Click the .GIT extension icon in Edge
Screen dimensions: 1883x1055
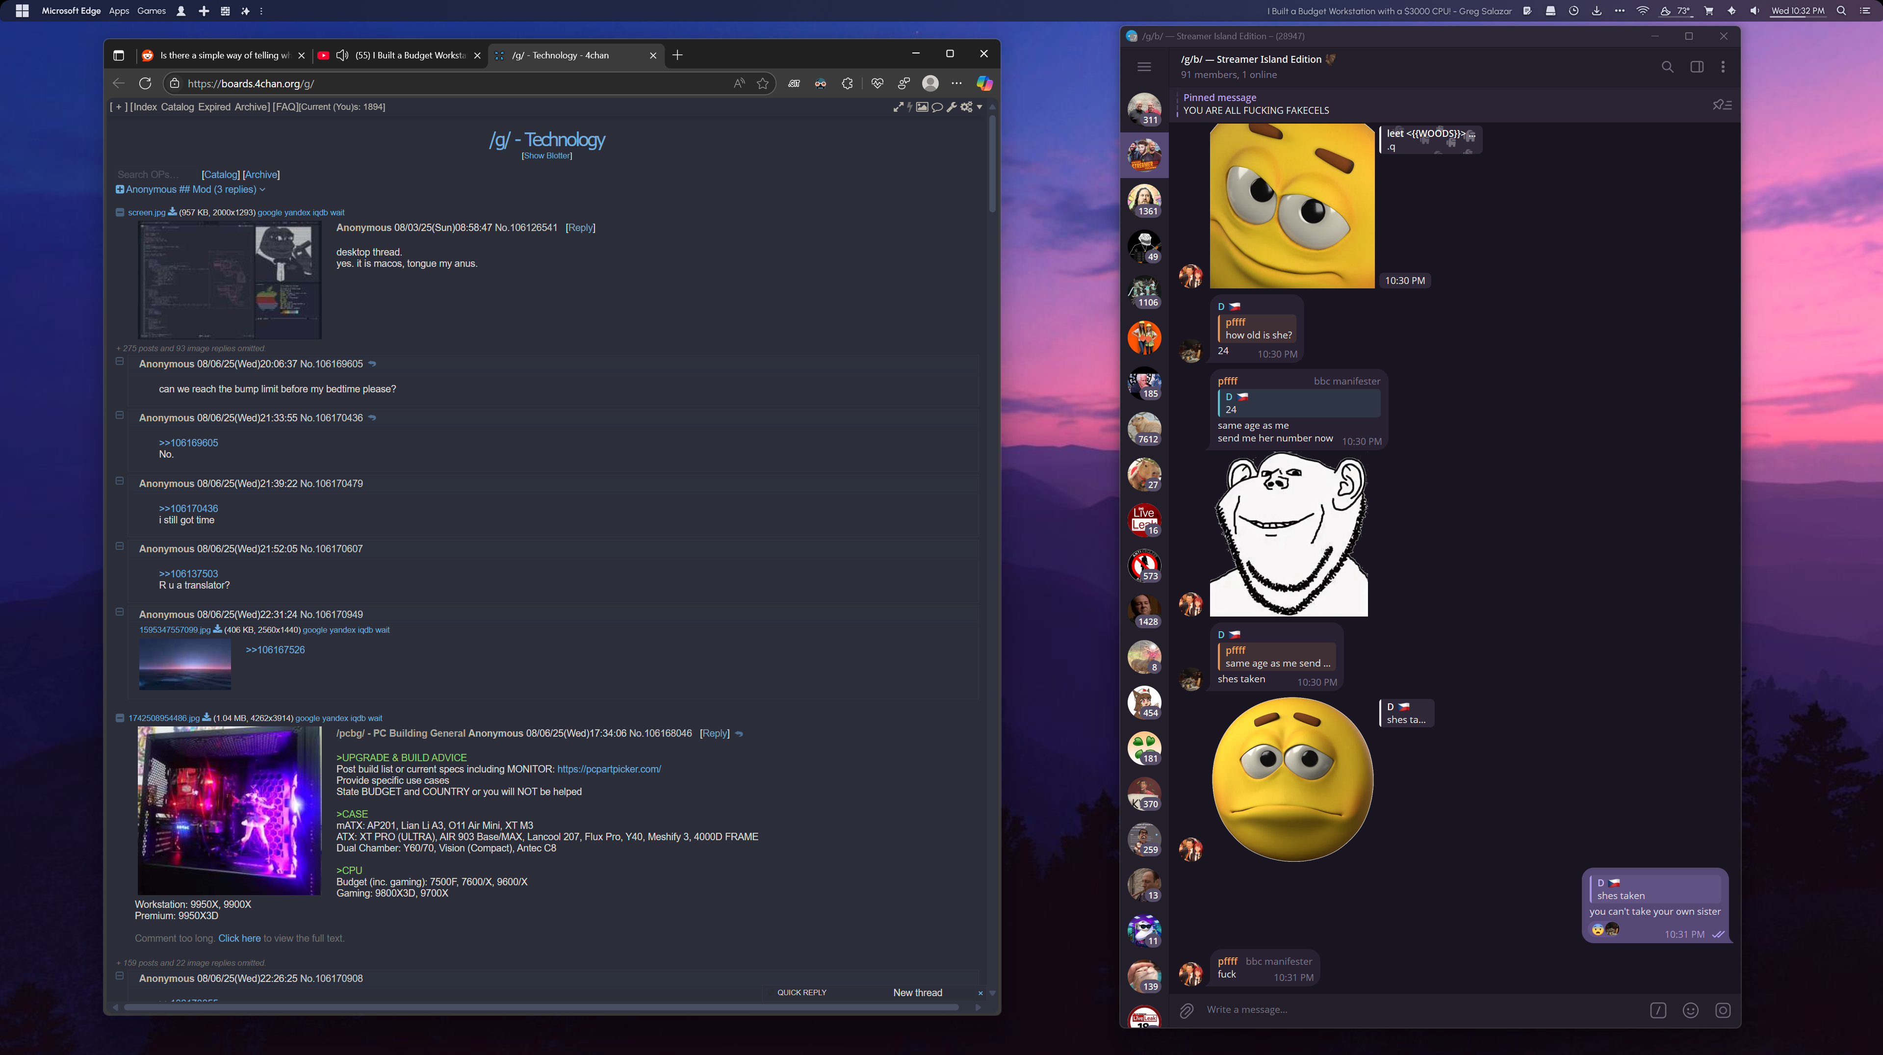794,83
